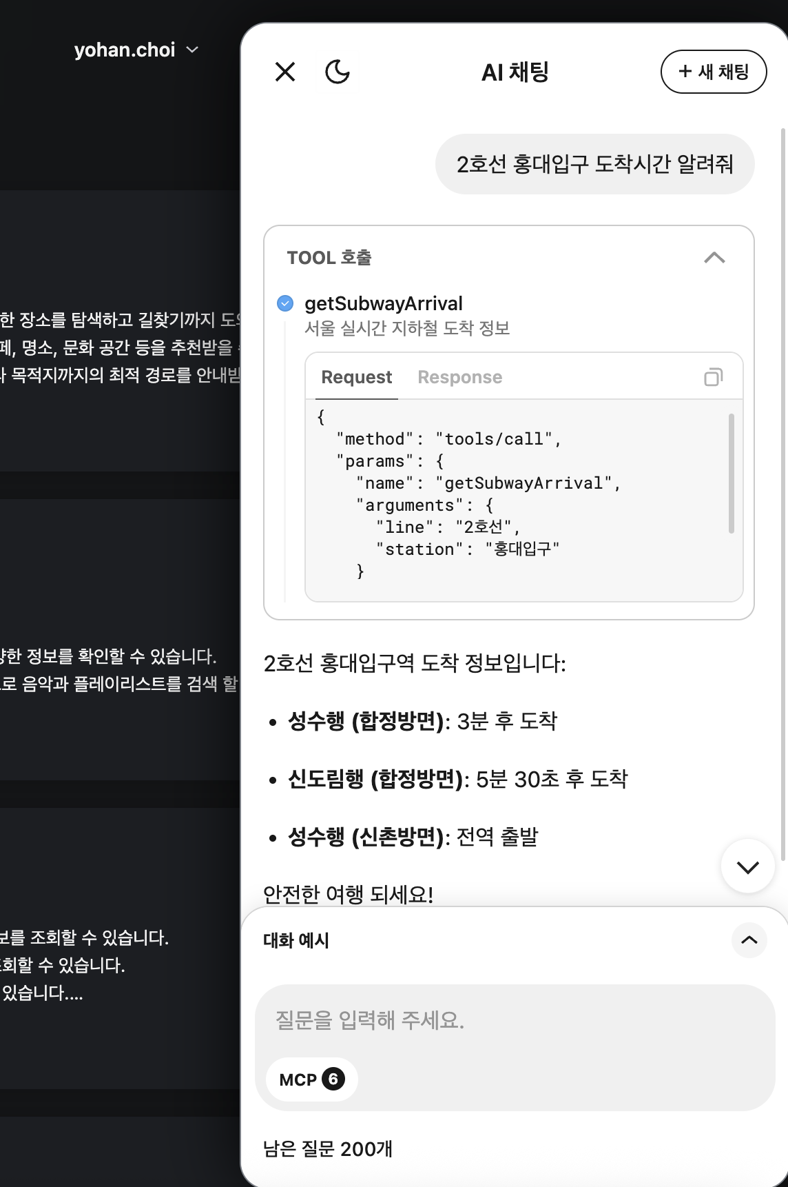Close the AI chat panel
788x1187 pixels.
click(x=285, y=72)
